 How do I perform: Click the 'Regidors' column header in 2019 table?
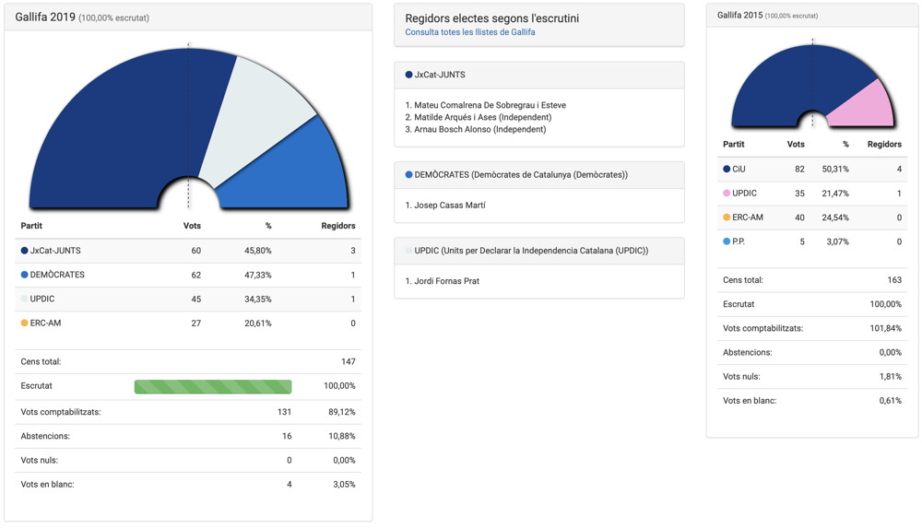[x=337, y=226]
